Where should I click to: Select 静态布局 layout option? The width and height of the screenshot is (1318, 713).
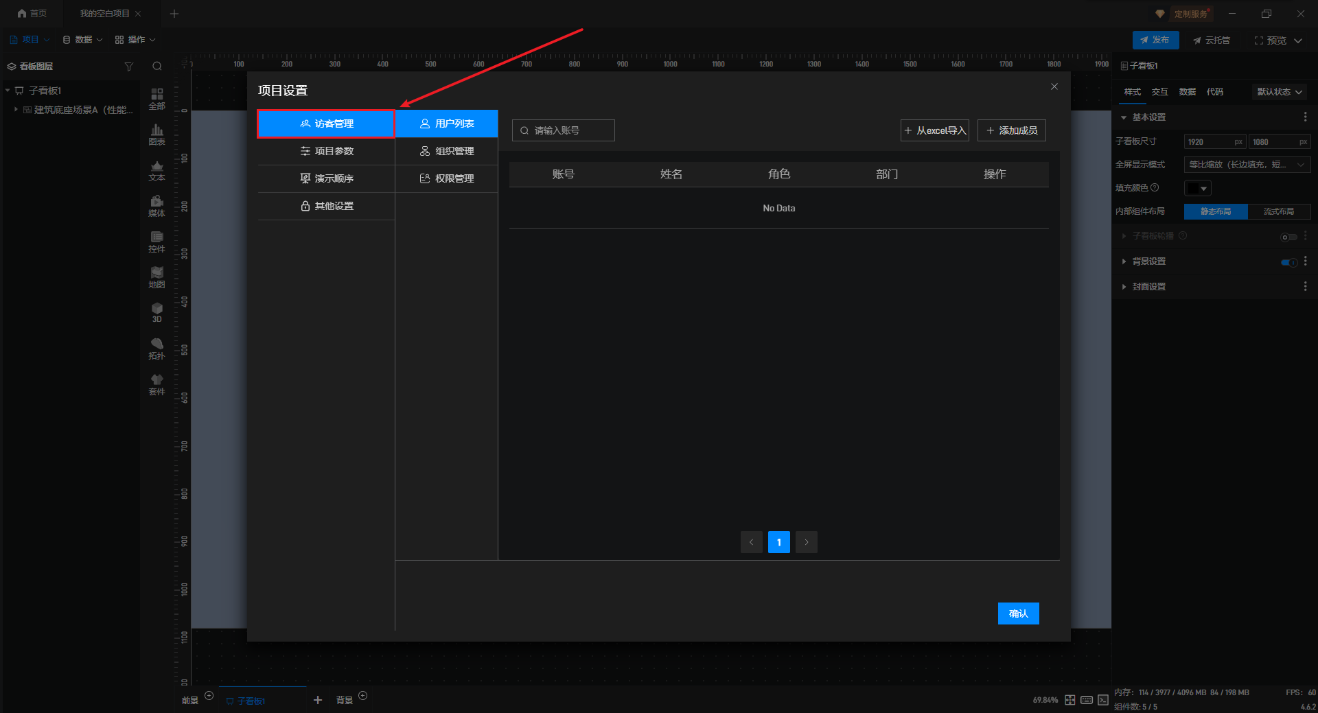click(1216, 211)
